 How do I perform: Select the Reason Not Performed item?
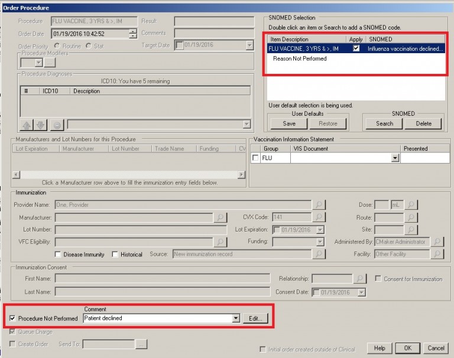300,59
